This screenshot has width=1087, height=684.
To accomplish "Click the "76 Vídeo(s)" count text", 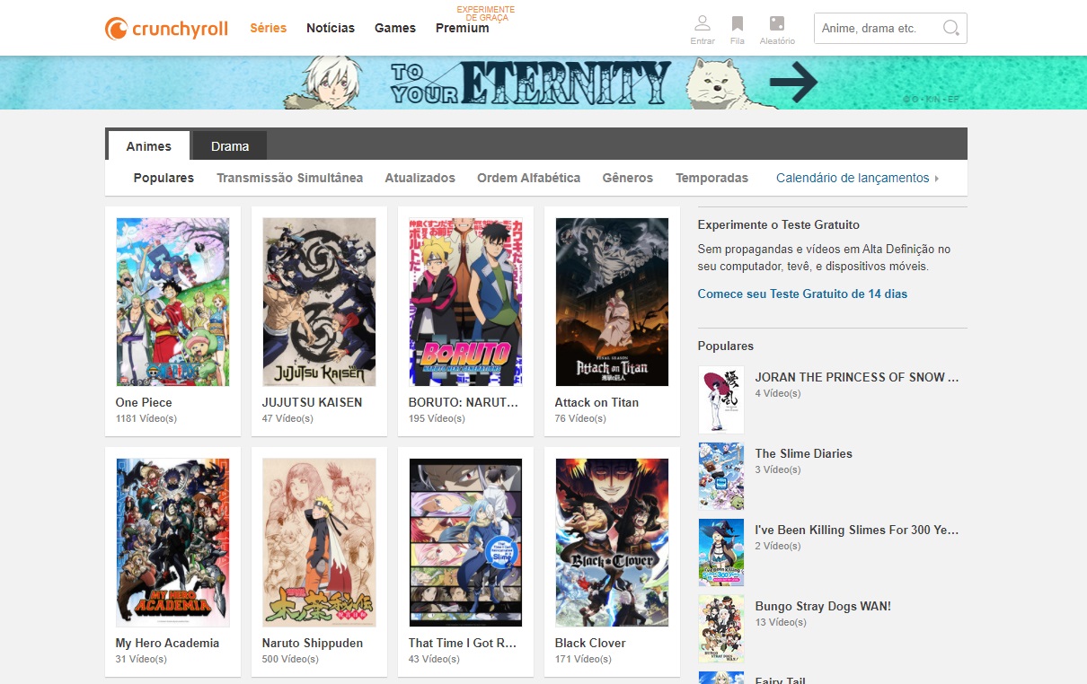I will 580,418.
